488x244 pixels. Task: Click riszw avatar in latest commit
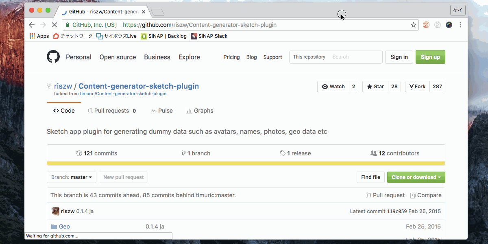click(x=55, y=211)
